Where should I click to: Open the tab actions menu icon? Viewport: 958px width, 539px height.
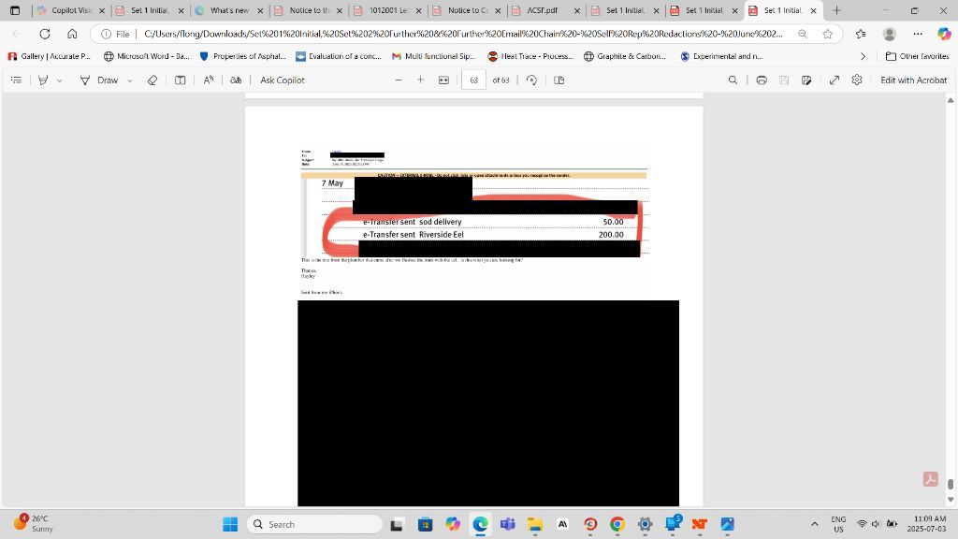[15, 10]
